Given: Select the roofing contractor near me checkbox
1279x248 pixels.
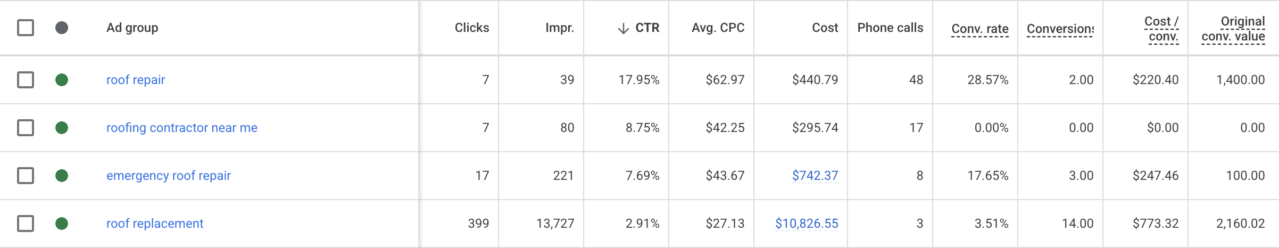Looking at the screenshot, I should tap(26, 128).
